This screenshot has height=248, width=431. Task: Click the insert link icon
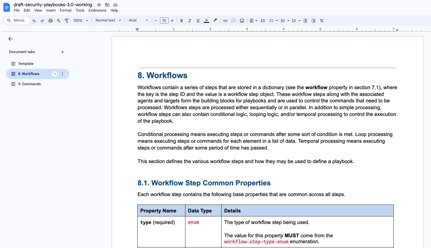click(x=225, y=21)
